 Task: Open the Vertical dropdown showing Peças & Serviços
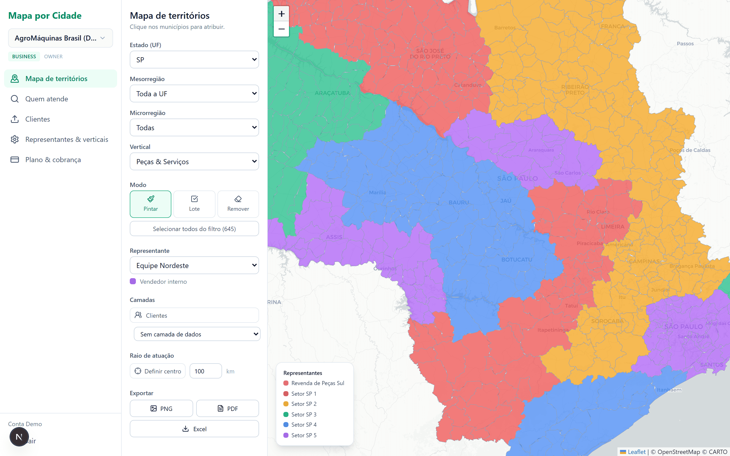(194, 161)
